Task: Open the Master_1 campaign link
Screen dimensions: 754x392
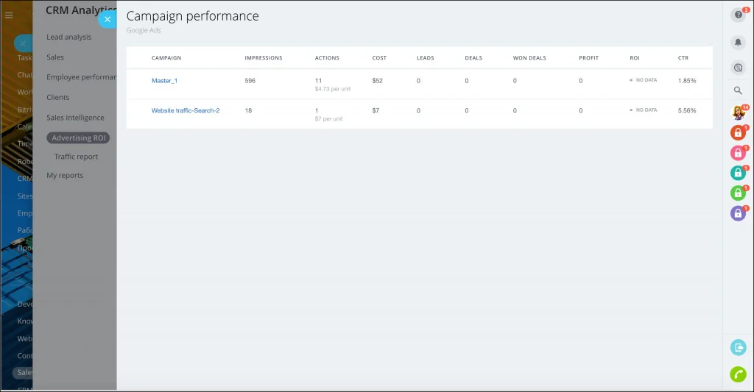Action: (x=164, y=81)
